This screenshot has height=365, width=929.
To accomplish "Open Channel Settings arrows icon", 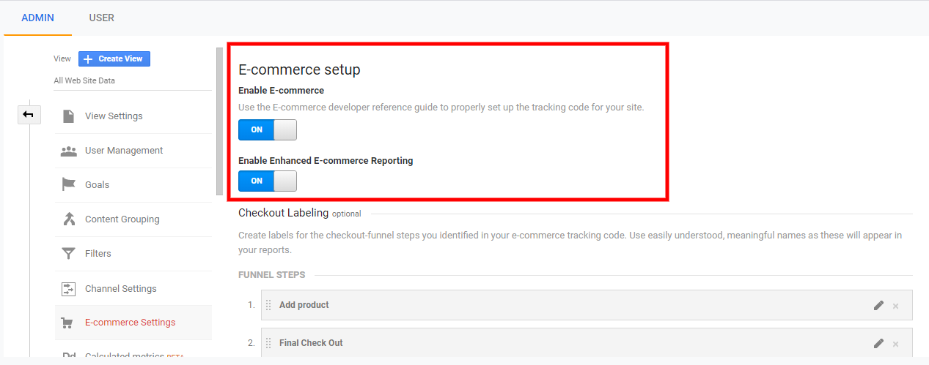I will 68,289.
